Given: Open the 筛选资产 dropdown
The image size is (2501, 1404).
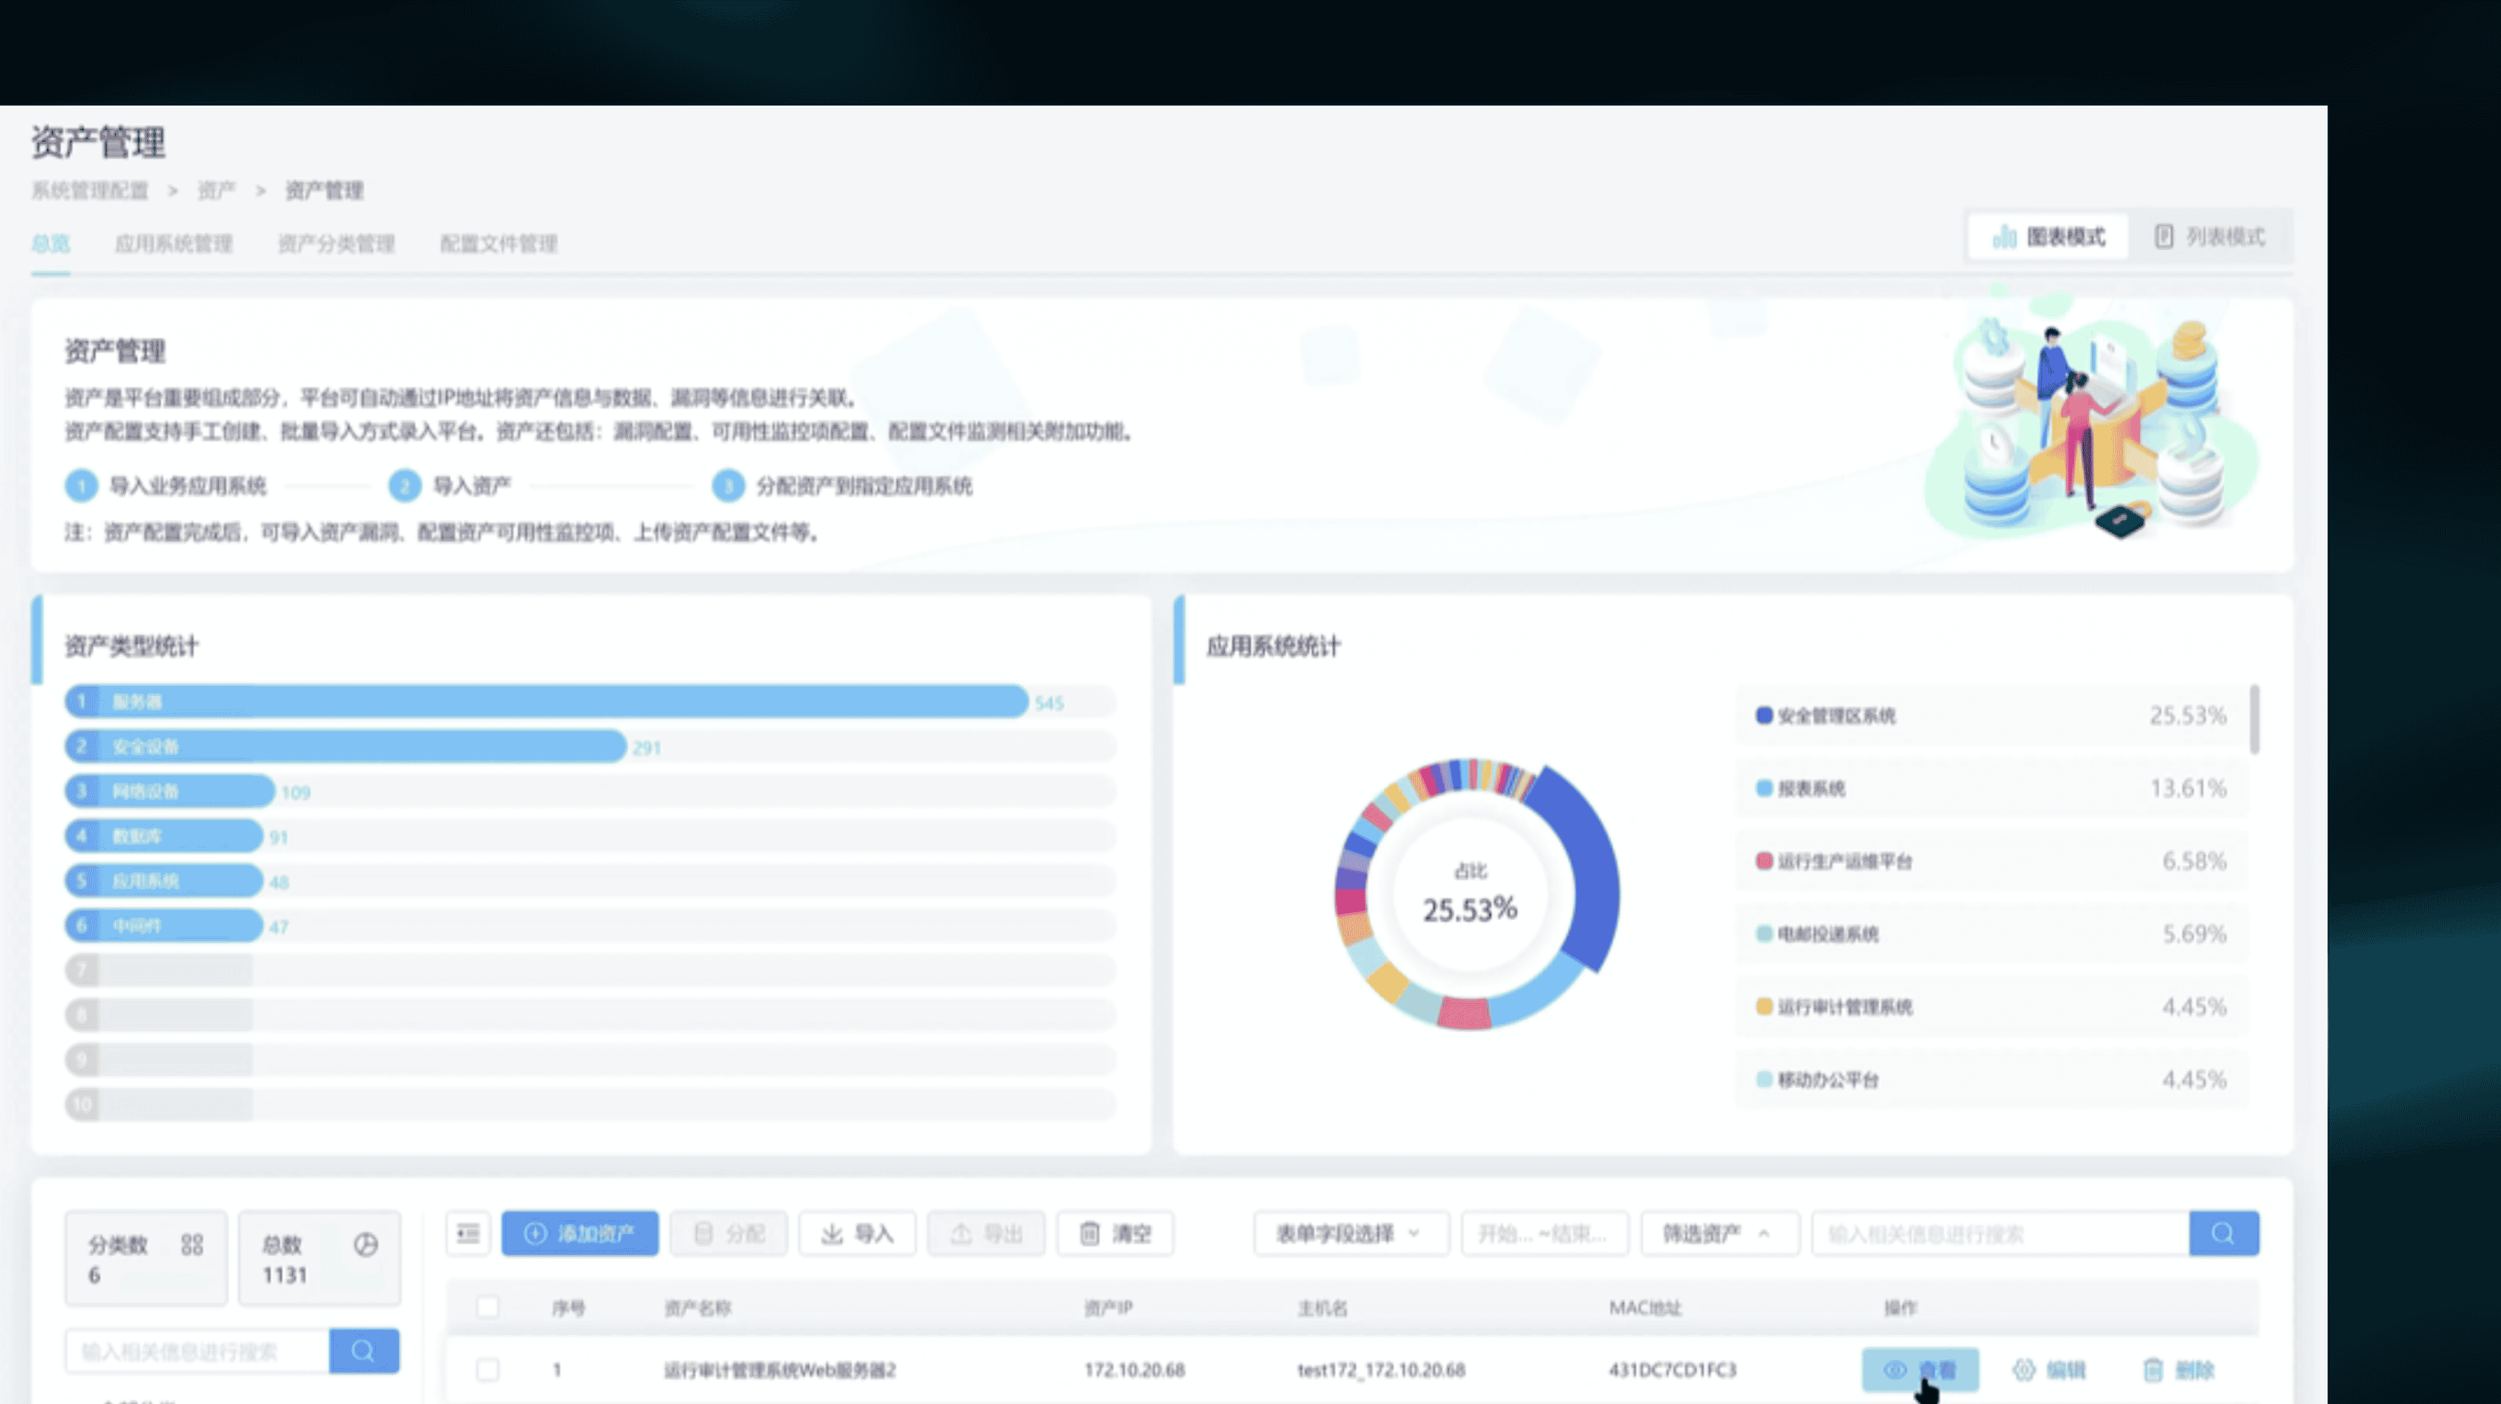Looking at the screenshot, I should 1720,1233.
